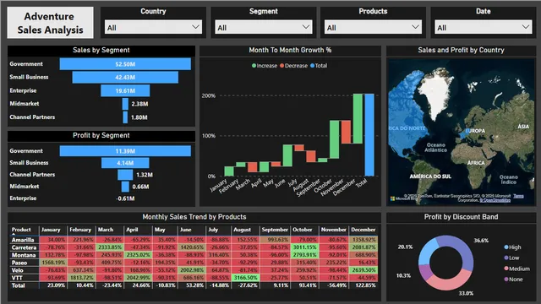Open the Date filter dropdown
The image size is (541, 304).
tap(483, 27)
